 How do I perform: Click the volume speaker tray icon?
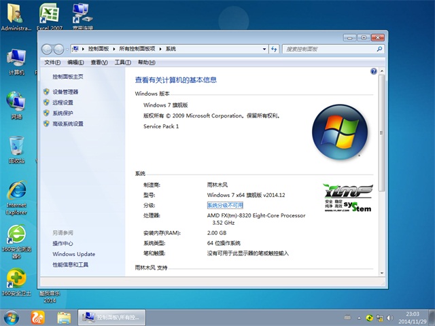pyautogui.click(x=389, y=318)
